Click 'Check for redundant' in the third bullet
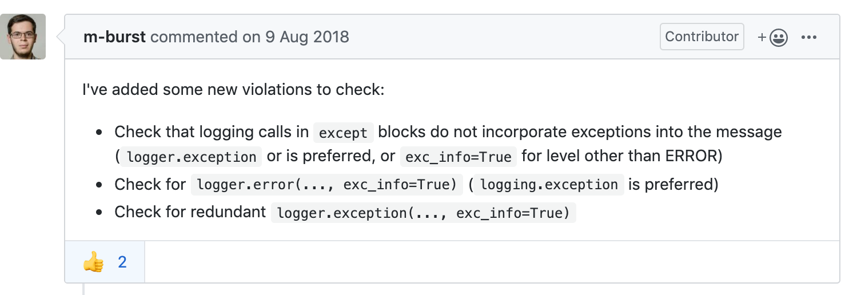 pos(190,212)
